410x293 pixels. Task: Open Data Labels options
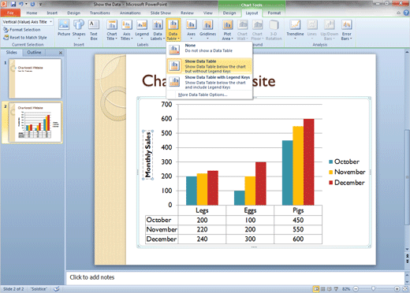[158, 30]
